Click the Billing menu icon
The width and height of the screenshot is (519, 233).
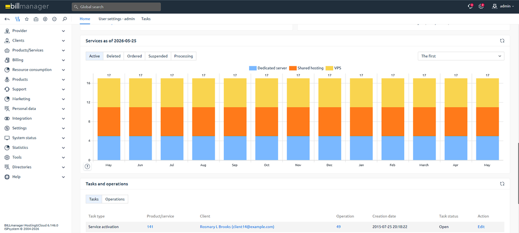click(x=7, y=60)
